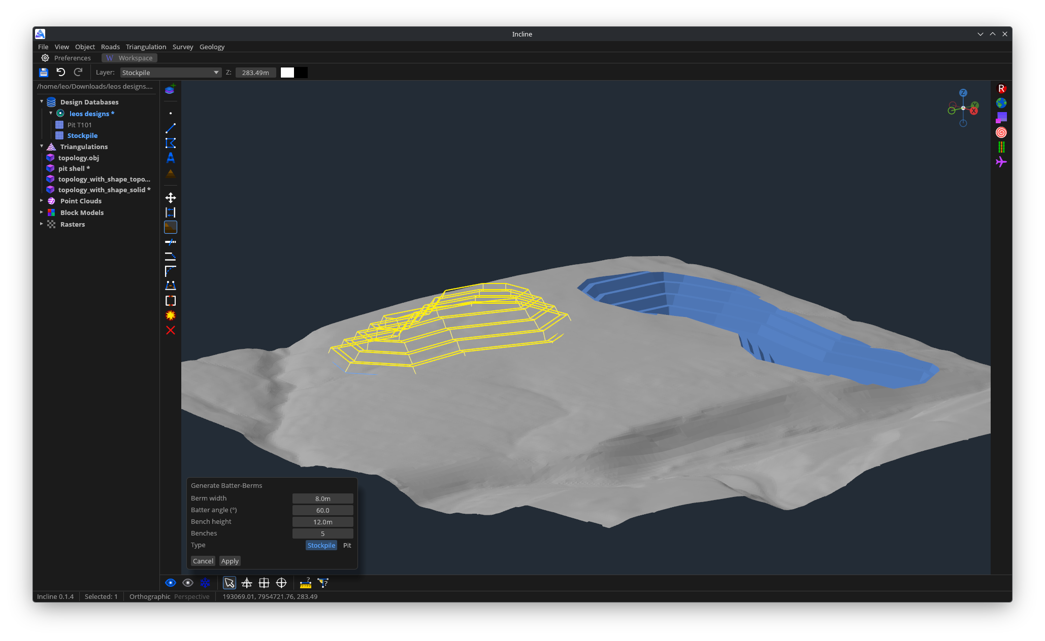Image resolution: width=1045 pixels, height=641 pixels.
Task: Click the triangle crosshair snap icon
Action: tap(247, 583)
